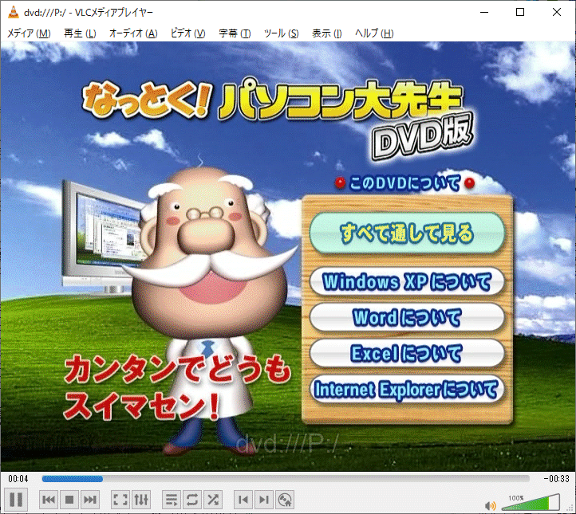Image resolution: width=576 pixels, height=514 pixels.
Task: Open the 表示 (I) menu
Action: [327, 33]
